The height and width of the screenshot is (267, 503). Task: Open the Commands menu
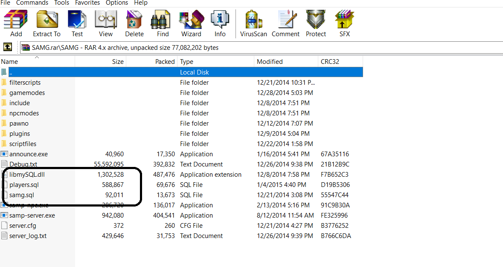click(32, 3)
